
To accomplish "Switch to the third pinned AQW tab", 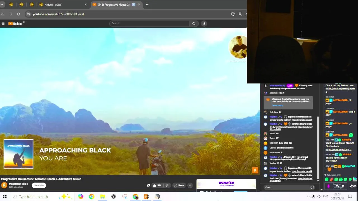I will [32, 4].
